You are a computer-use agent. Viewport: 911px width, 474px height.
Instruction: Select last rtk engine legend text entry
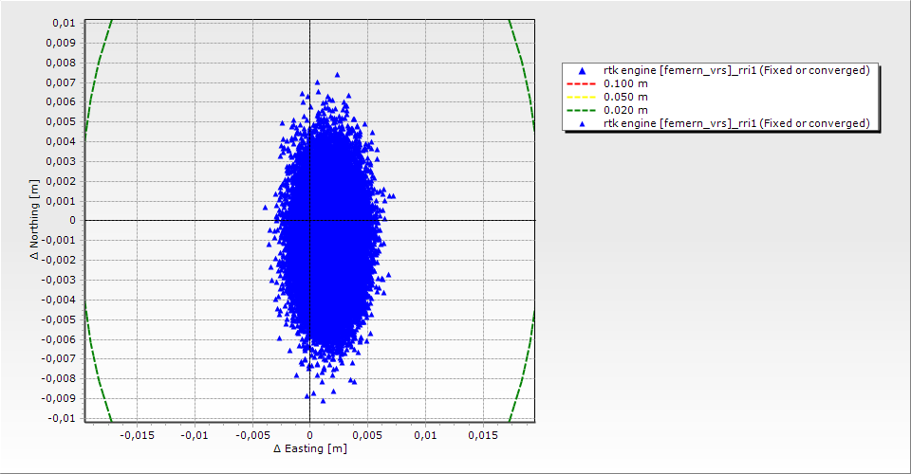point(736,124)
